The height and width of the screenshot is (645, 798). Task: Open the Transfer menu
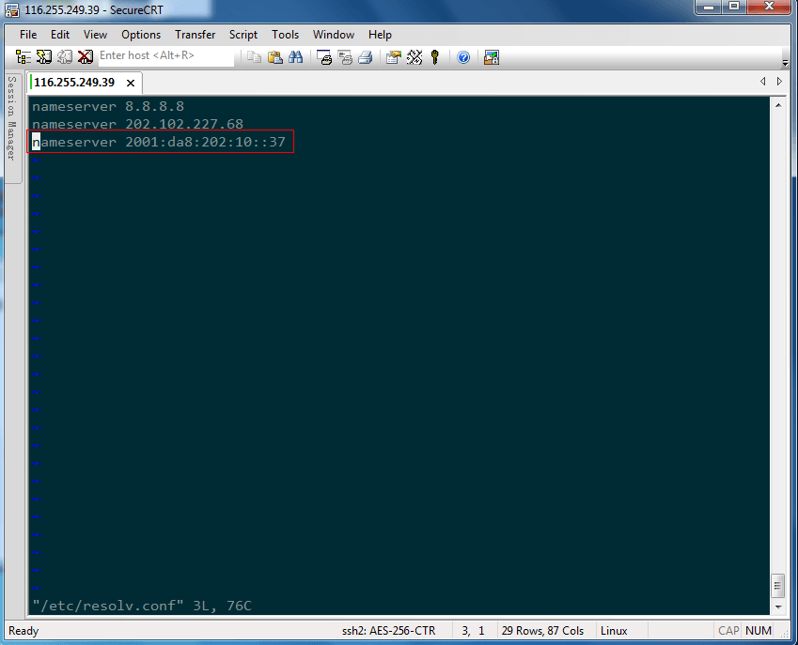tap(195, 35)
